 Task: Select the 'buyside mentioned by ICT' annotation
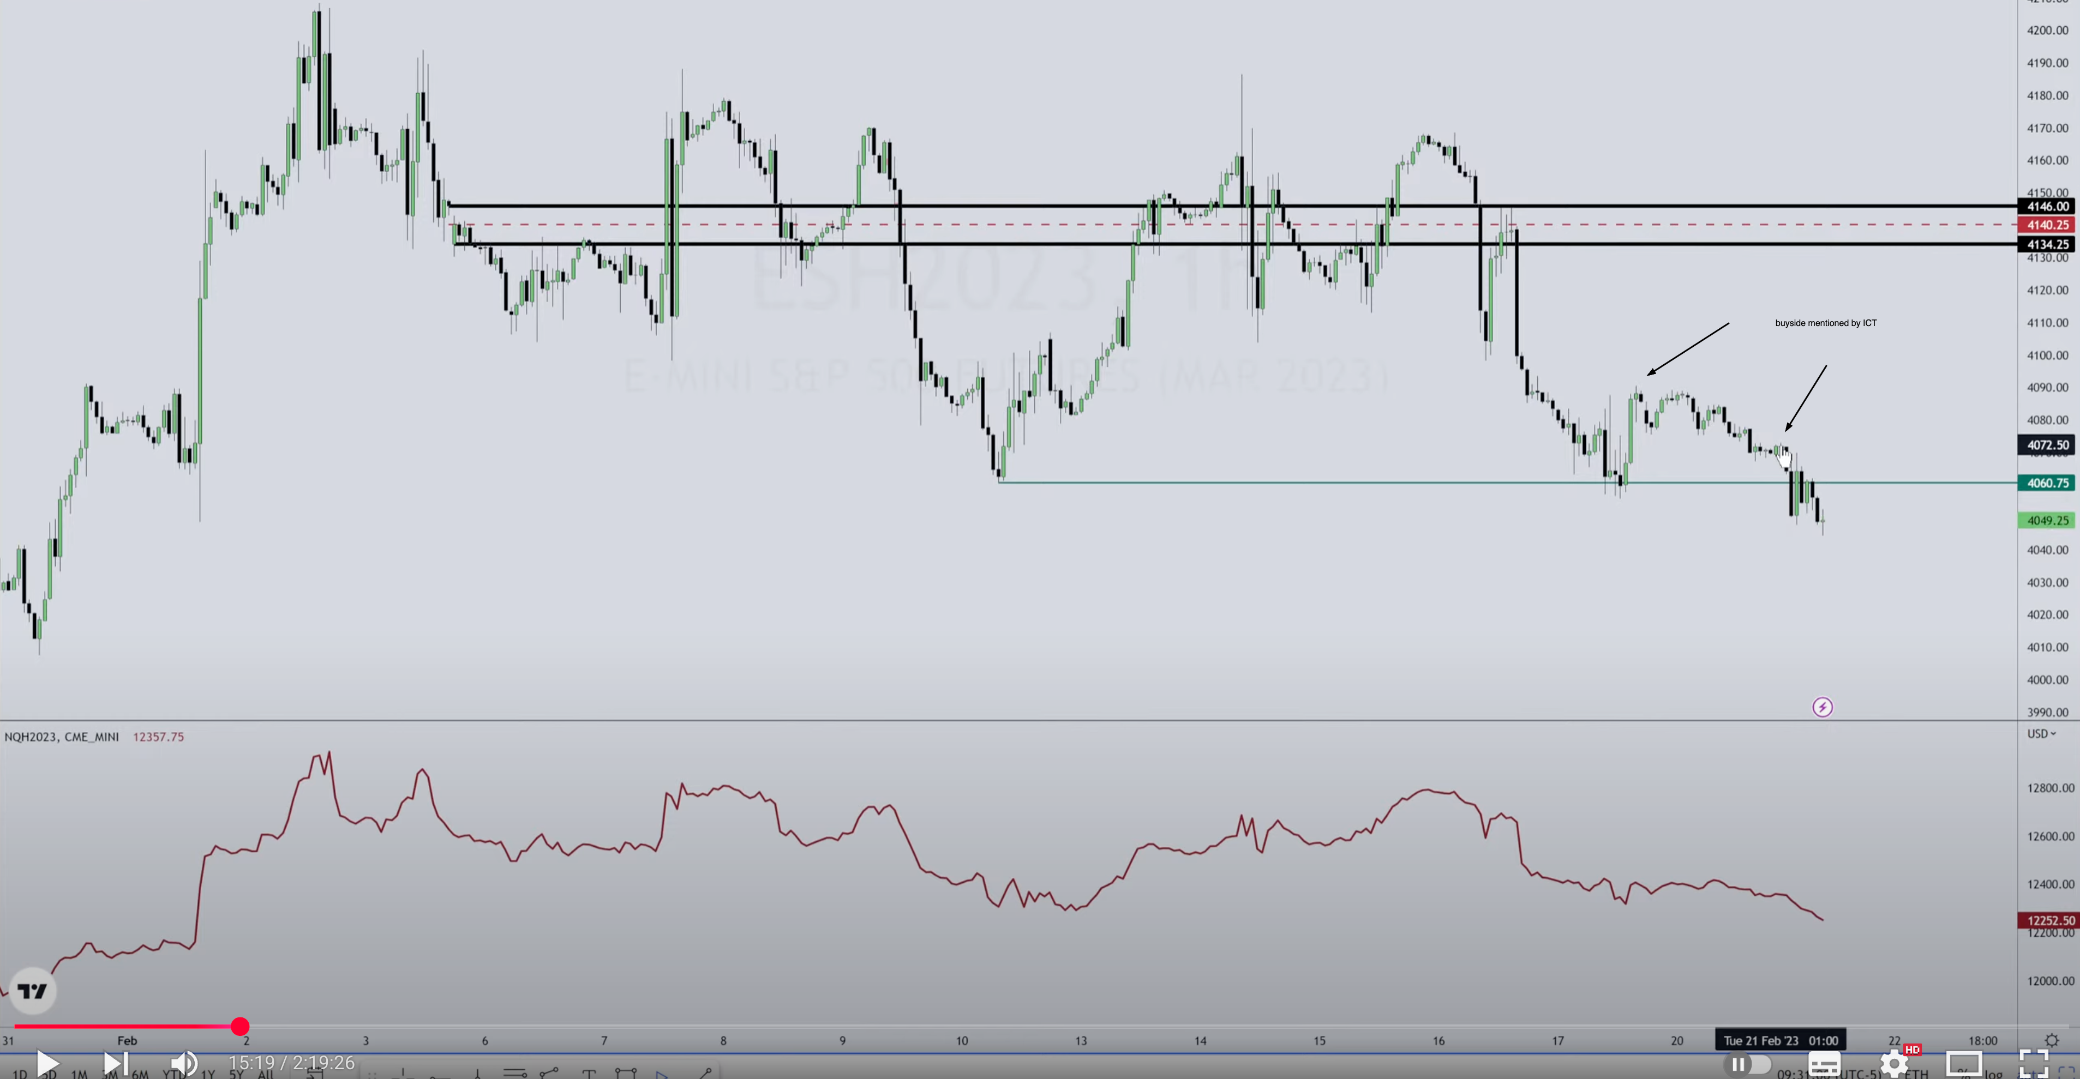pyautogui.click(x=1826, y=323)
